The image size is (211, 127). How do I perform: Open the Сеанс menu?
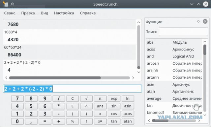pyautogui.click(x=10, y=13)
